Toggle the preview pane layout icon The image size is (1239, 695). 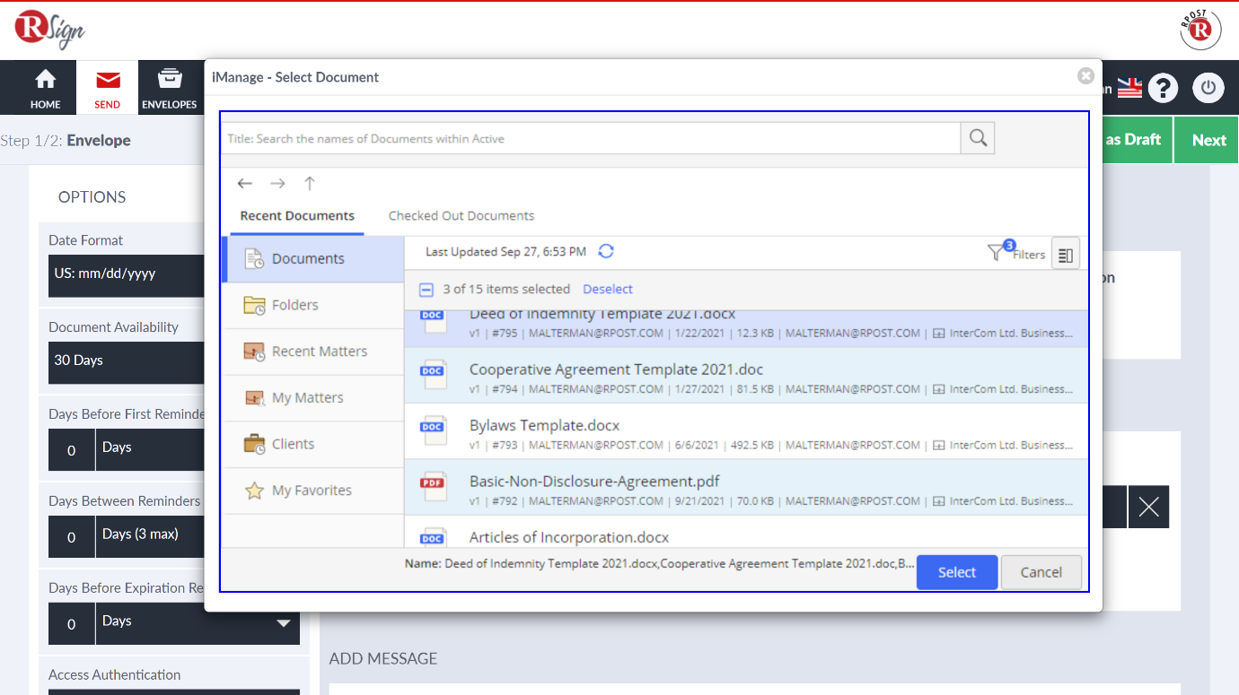(x=1065, y=255)
